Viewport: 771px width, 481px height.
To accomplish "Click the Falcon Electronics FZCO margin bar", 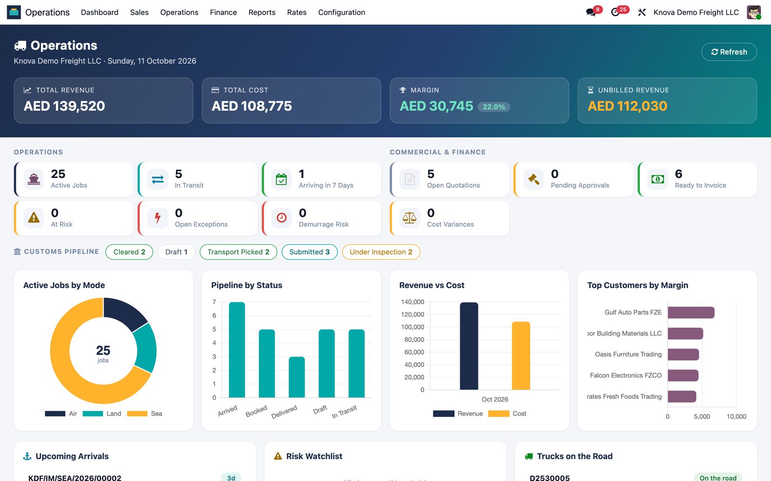I will (x=683, y=376).
